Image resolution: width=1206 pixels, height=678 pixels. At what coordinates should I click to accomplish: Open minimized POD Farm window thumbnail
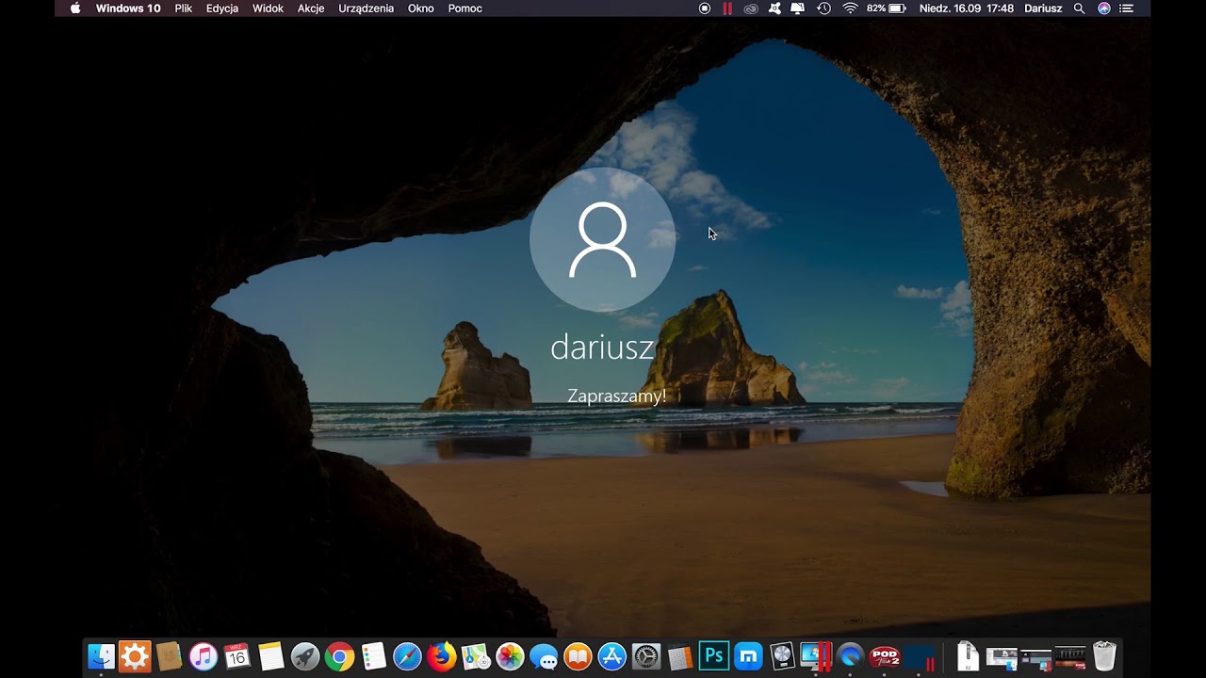pos(1069,656)
